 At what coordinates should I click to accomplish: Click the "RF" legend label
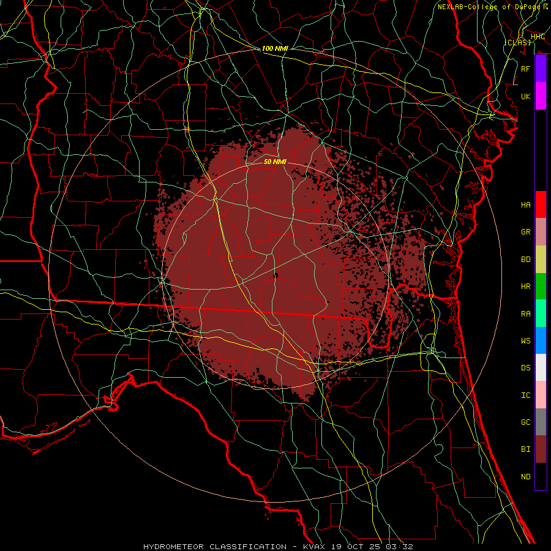click(525, 69)
